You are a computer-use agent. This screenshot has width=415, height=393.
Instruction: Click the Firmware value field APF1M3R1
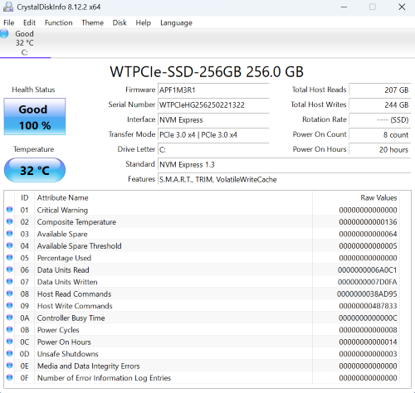[x=213, y=90]
